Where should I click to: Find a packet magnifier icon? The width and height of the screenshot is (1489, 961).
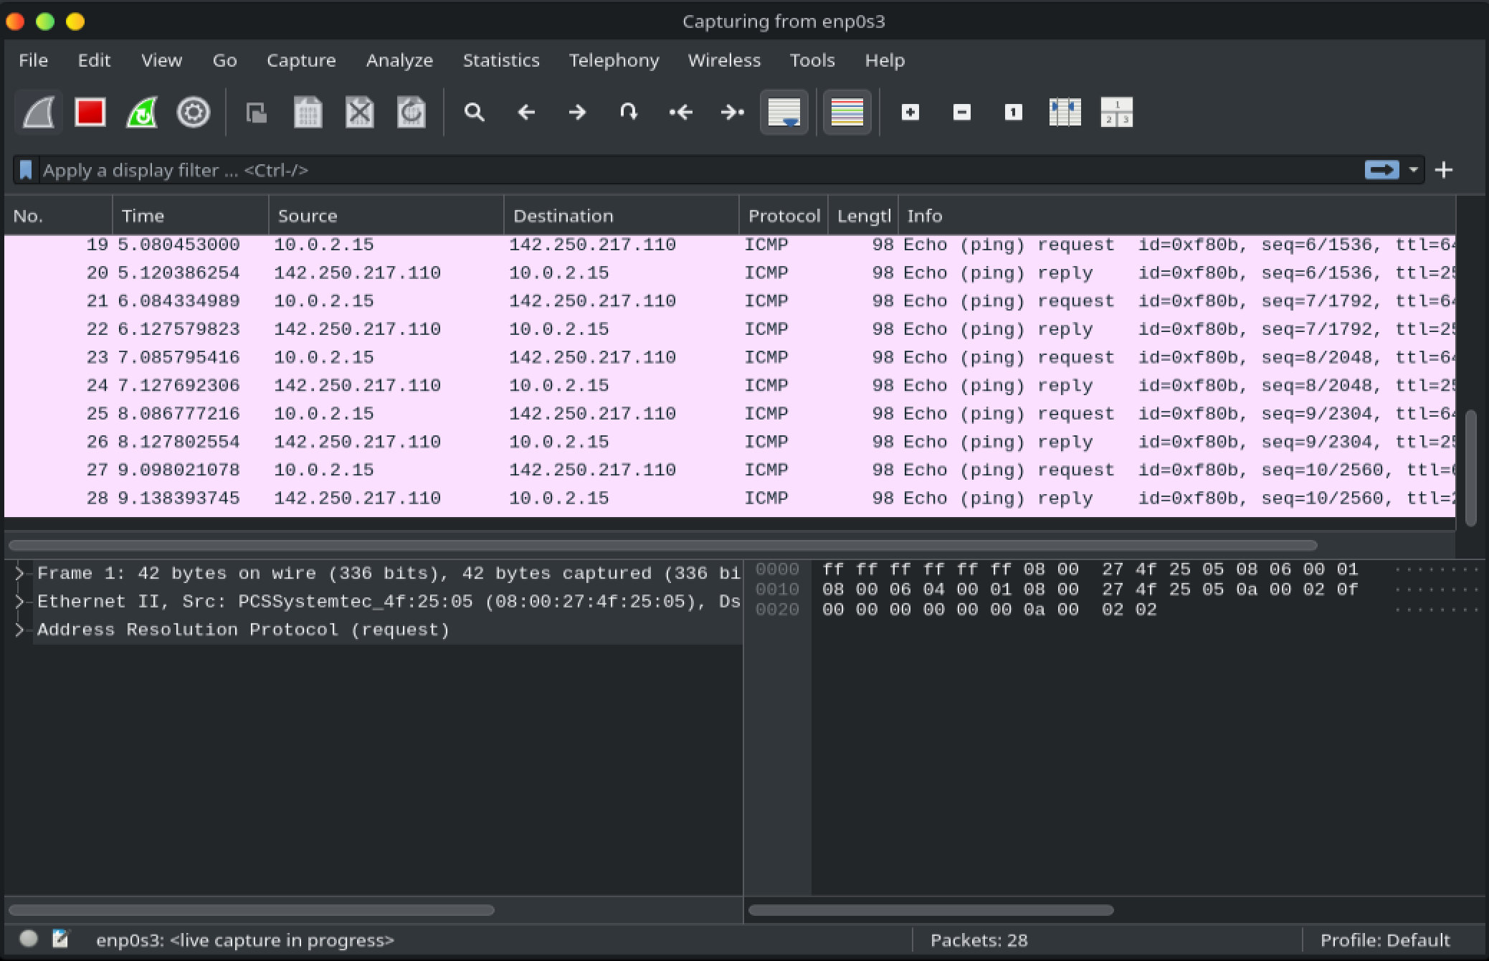[474, 113]
